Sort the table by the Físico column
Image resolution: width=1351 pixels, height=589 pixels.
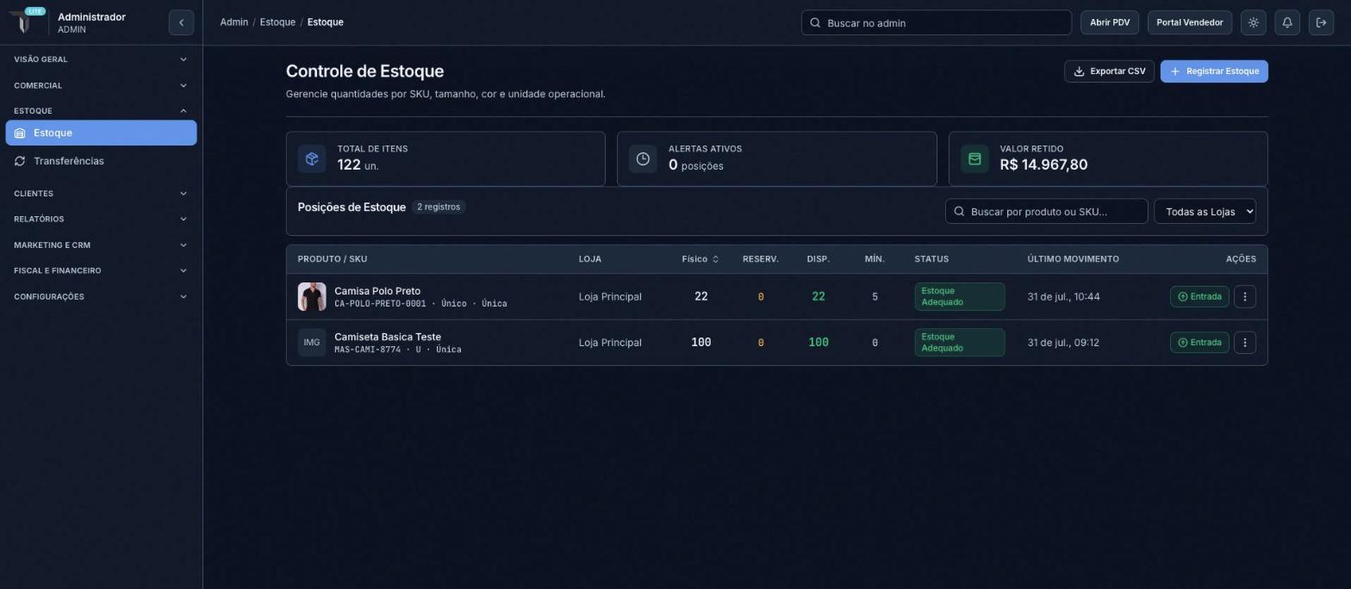point(700,259)
